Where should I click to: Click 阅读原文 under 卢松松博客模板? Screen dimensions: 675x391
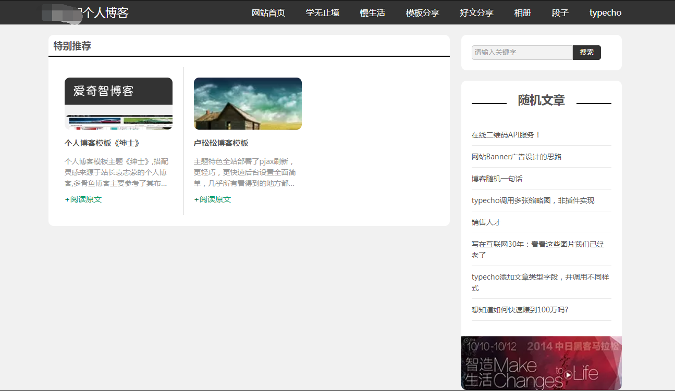point(215,199)
